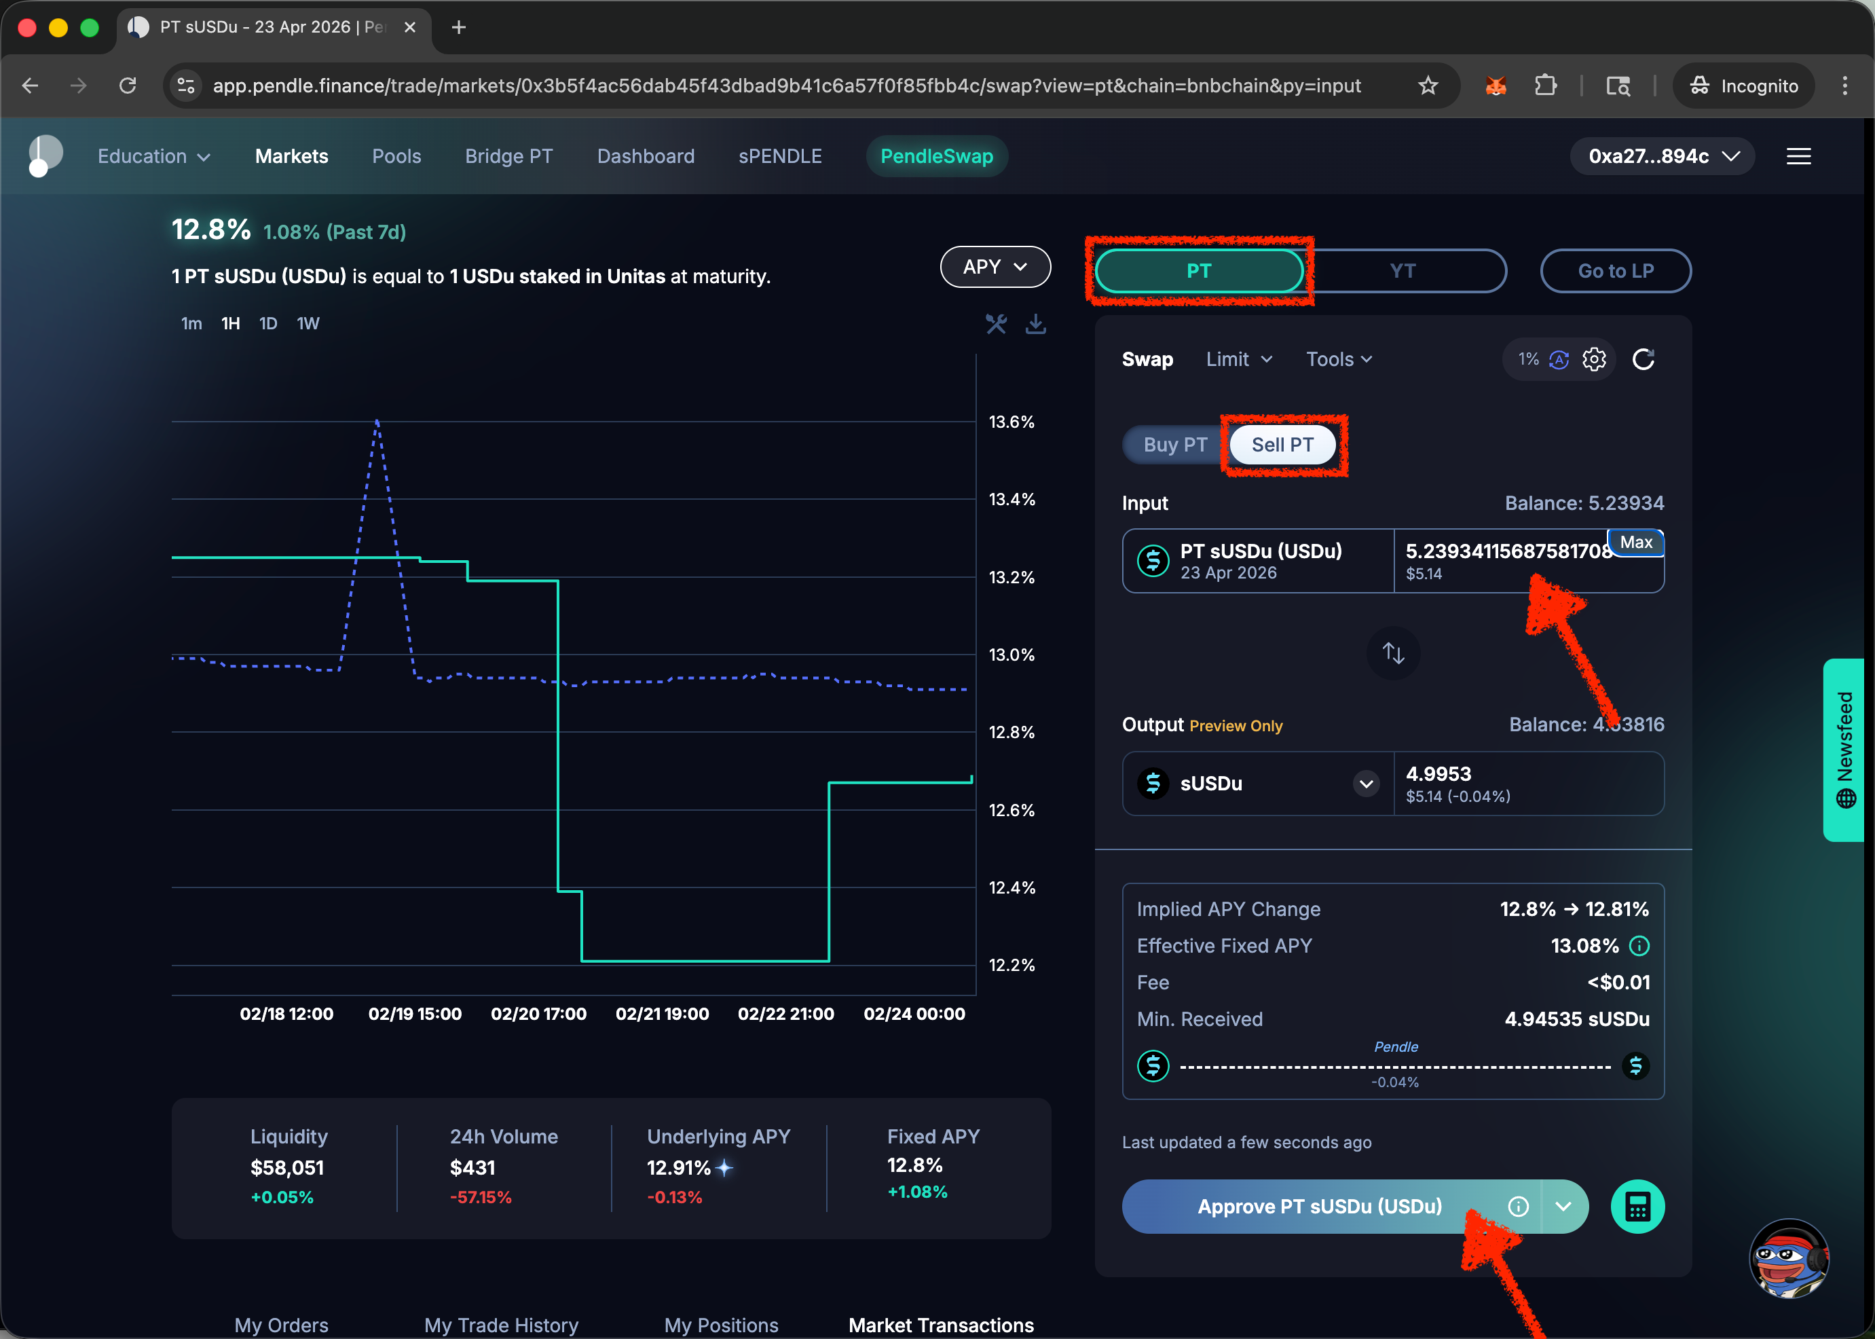The image size is (1875, 1339).
Task: Open slippage settings gear icon
Action: (x=1594, y=359)
